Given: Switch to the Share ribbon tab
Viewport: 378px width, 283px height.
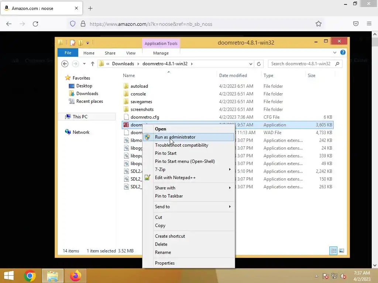Looking at the screenshot, I should pos(110,53).
